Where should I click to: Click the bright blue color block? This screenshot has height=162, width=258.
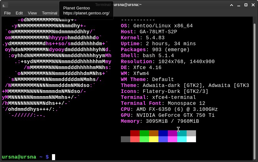[163, 139]
